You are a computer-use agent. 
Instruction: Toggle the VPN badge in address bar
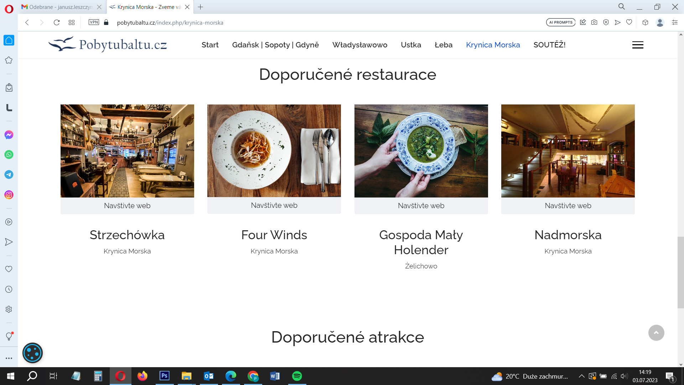point(94,22)
